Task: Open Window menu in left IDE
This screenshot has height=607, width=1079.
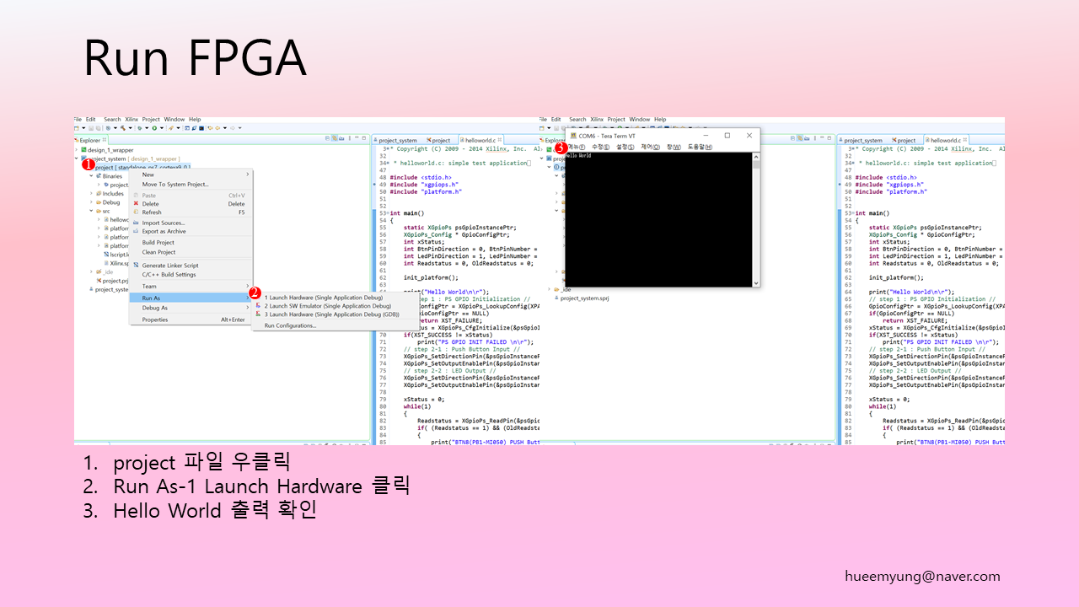Action: point(174,120)
